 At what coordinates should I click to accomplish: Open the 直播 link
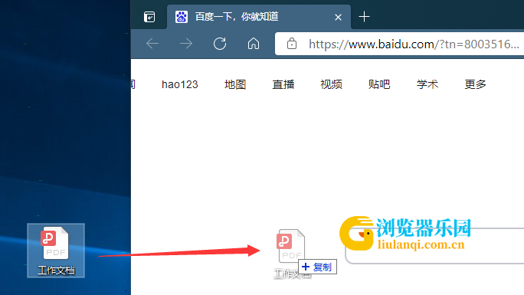[283, 84]
